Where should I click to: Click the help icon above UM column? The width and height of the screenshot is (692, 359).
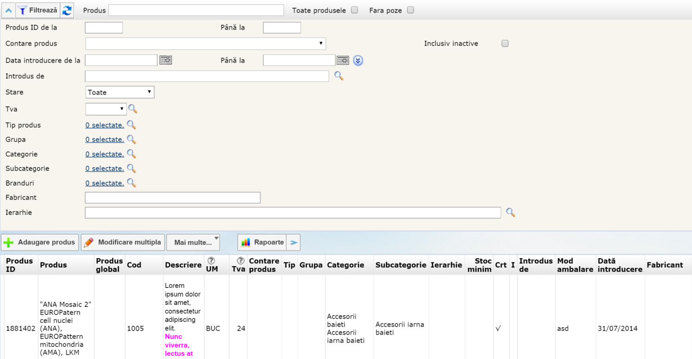(x=211, y=261)
